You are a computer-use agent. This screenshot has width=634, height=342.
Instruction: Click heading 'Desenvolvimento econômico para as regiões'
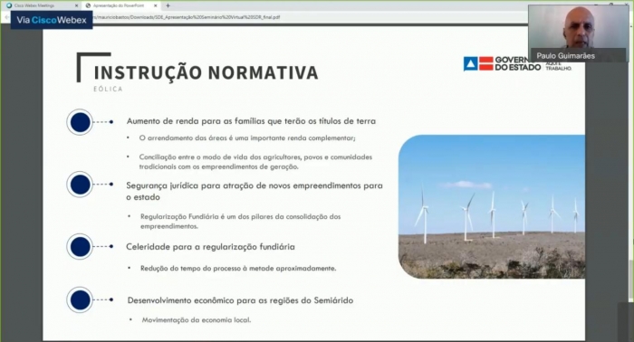[x=240, y=300]
